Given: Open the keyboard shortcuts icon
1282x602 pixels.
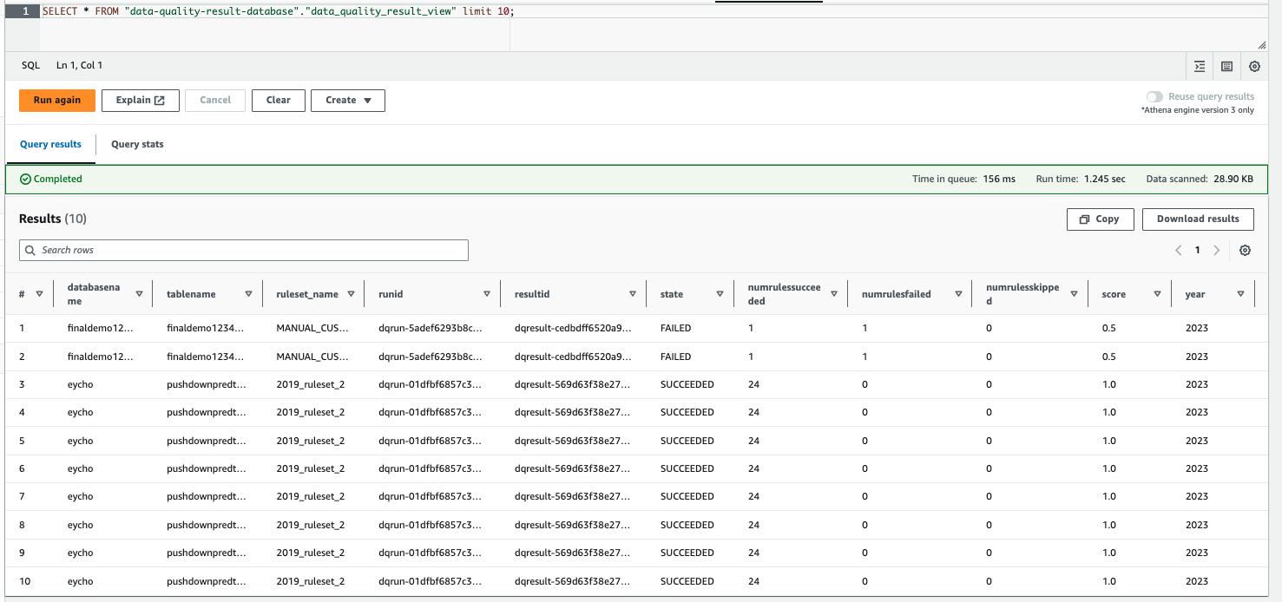Looking at the screenshot, I should pos(1227,66).
